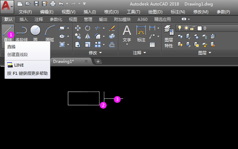Toggle layer 0 lock padlock icon
The image size is (238, 149).
pyautogui.click(x=193, y=28)
